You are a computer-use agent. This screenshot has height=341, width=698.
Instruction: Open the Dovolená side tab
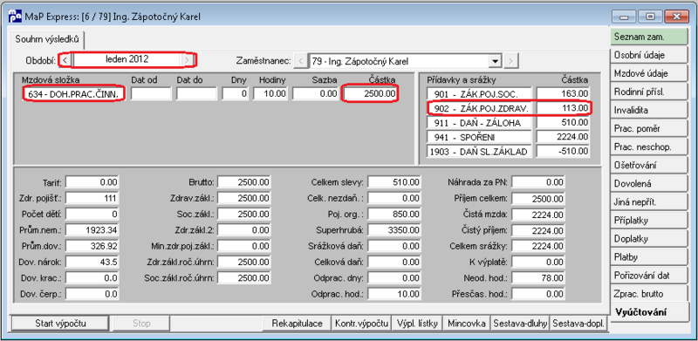point(648,183)
